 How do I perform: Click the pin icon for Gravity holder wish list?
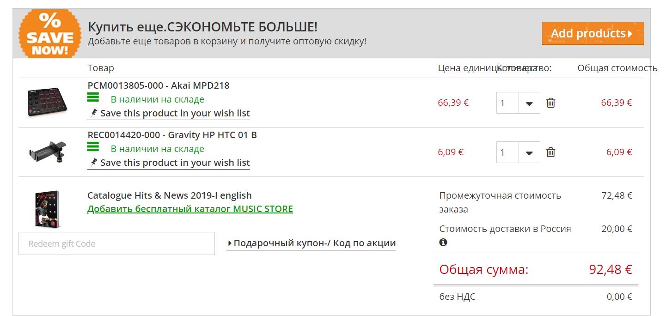click(94, 162)
